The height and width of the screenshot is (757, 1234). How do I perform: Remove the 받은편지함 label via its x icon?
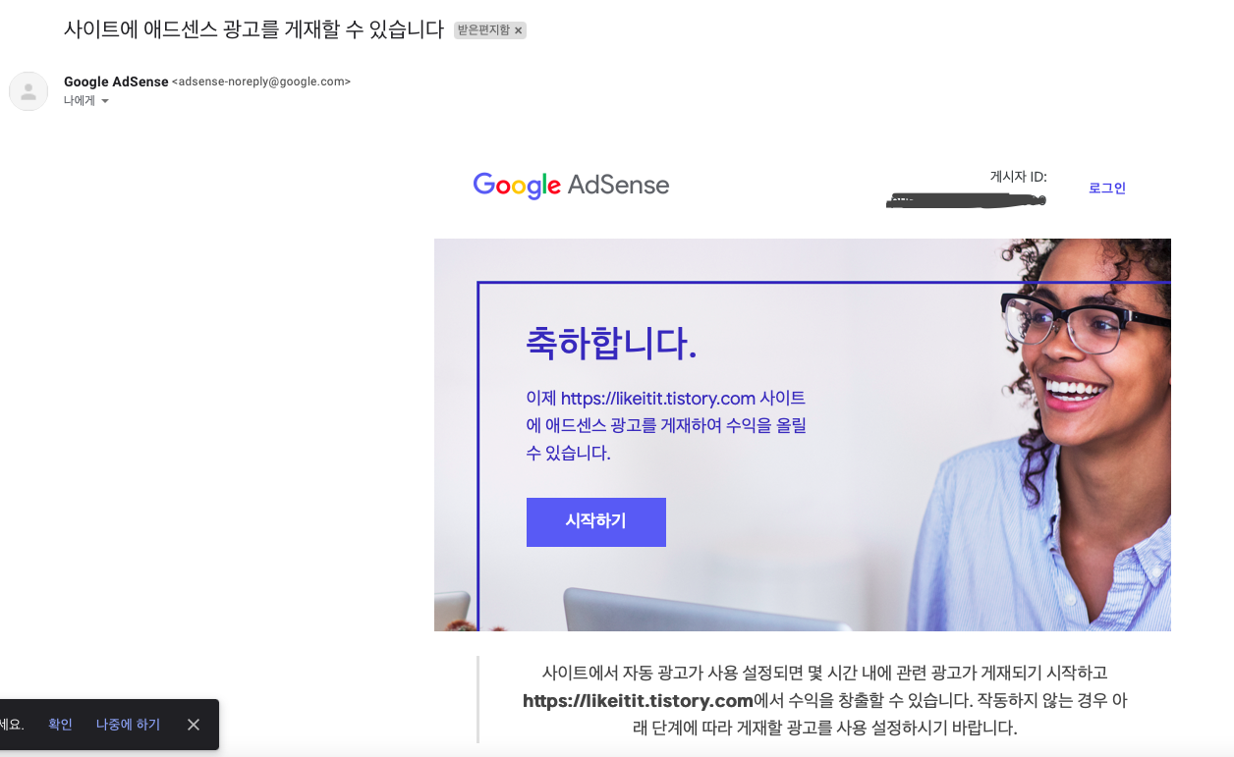(518, 30)
